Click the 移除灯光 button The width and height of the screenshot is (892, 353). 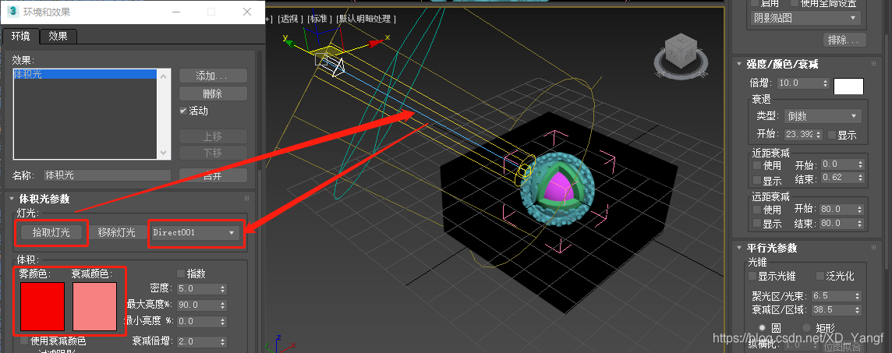point(116,232)
